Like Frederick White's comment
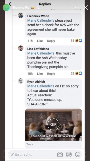Viewport: 90px width, 161px height. point(40,41)
